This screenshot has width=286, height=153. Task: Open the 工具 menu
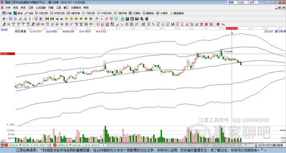click(x=58, y=7)
